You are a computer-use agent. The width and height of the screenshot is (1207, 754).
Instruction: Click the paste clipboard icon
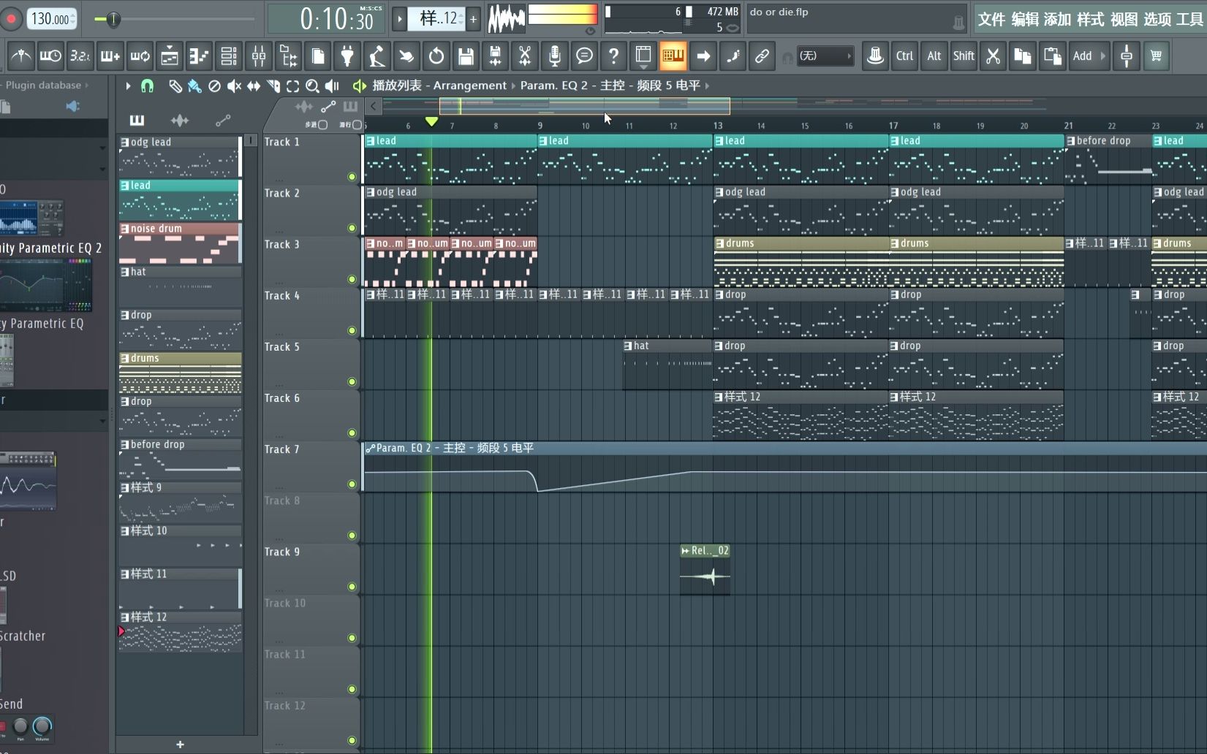point(1052,56)
